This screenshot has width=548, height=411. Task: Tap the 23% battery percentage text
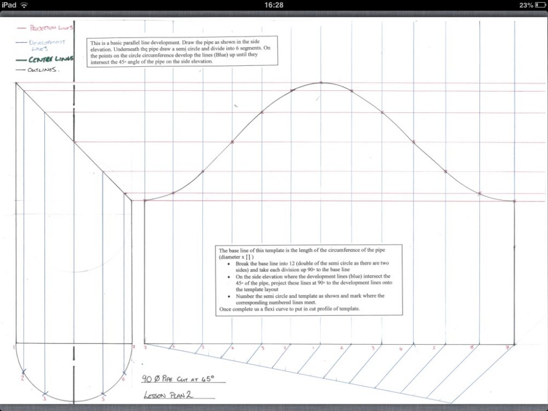tap(519, 5)
